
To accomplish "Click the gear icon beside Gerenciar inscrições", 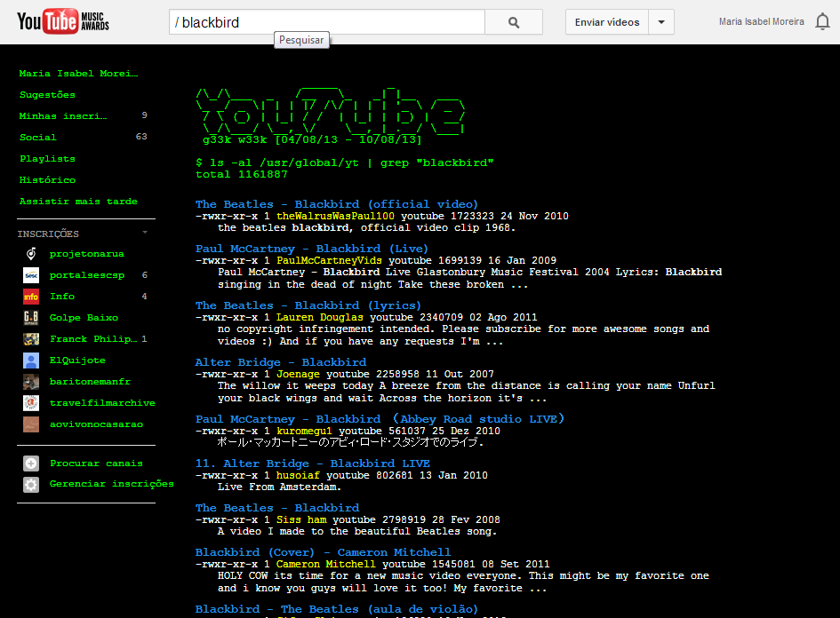I will (31, 485).
